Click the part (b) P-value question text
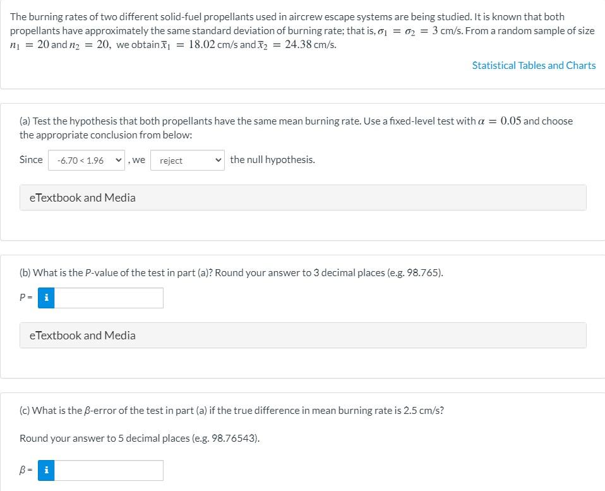 click(x=231, y=273)
